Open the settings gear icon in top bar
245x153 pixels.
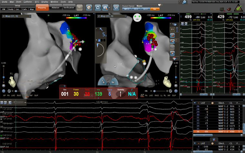(x=184, y=2)
